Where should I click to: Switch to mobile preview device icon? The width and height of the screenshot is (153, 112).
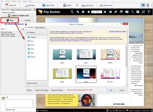click(x=148, y=5)
